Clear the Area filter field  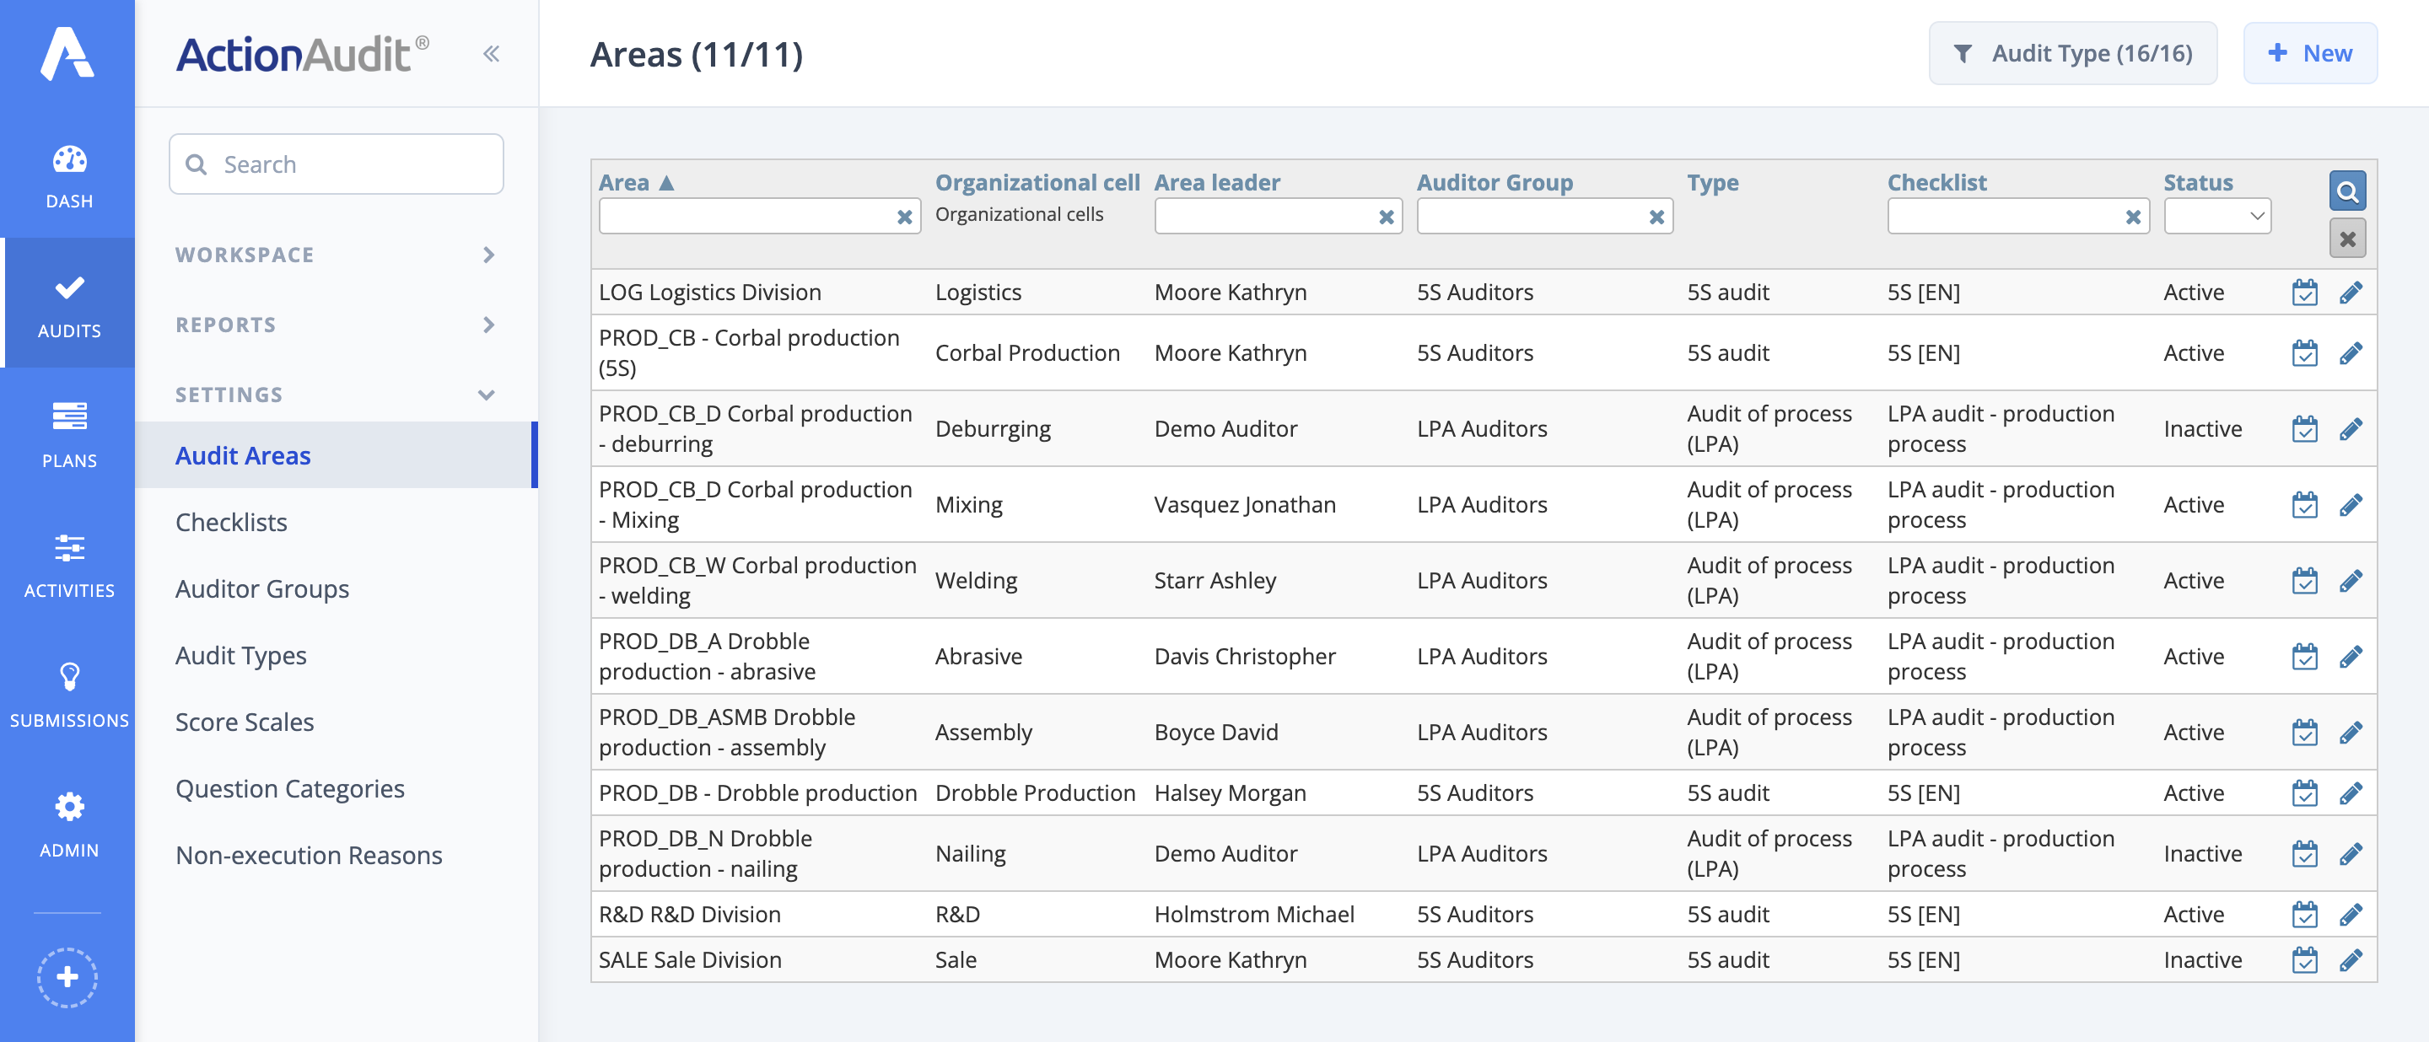903,217
